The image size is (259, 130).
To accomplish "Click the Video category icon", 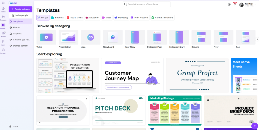I will tap(46, 37).
